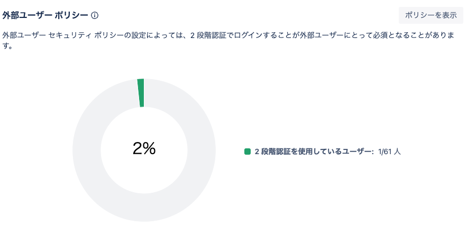The height and width of the screenshot is (227, 467).
Task: Click the bottom arc of the gray ring
Action: [144, 207]
